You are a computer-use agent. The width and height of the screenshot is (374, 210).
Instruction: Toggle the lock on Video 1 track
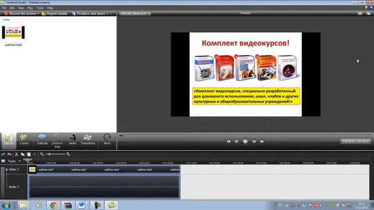(x=6, y=170)
